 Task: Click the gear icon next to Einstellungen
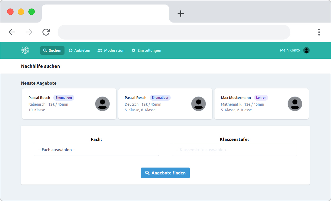[134, 50]
